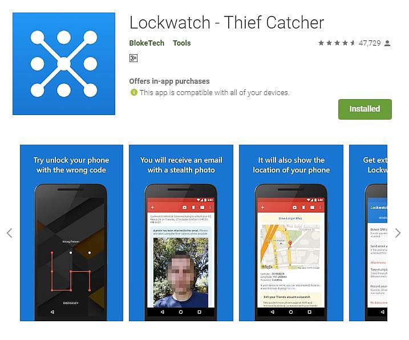Tap three-dot overflow menu in email screenshot

point(210,207)
